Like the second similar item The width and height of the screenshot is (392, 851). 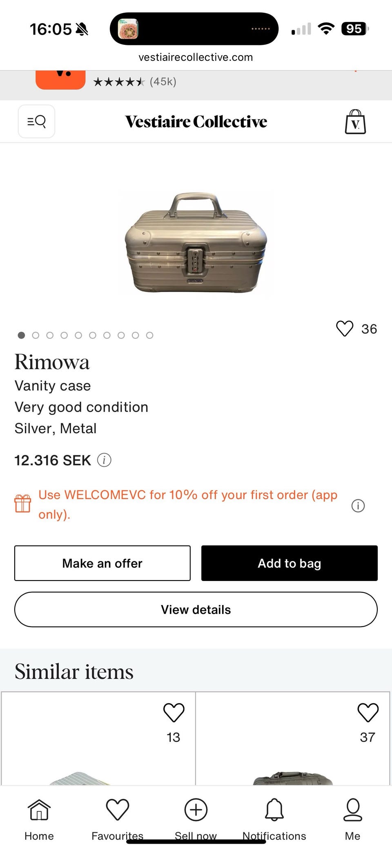(368, 713)
